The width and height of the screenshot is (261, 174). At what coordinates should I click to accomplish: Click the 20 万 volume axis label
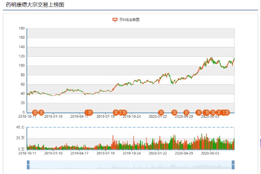pyautogui.click(x=20, y=138)
